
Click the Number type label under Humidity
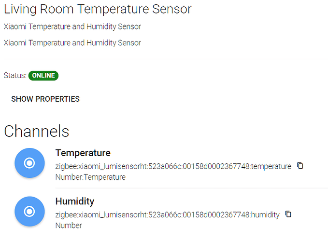click(x=69, y=225)
